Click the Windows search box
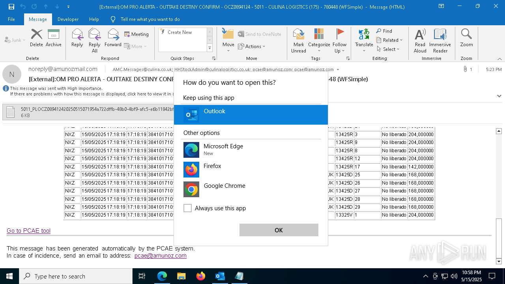 click(76, 276)
